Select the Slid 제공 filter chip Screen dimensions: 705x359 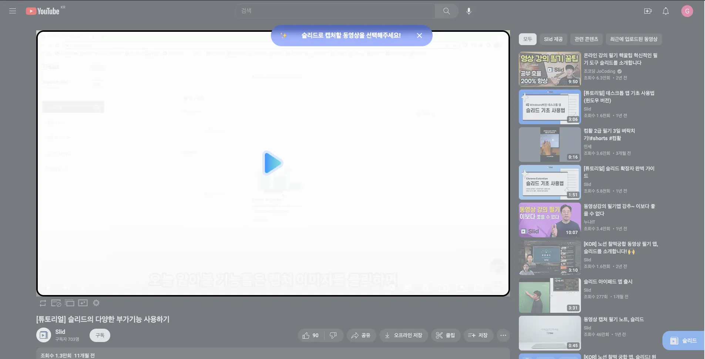click(x=553, y=39)
